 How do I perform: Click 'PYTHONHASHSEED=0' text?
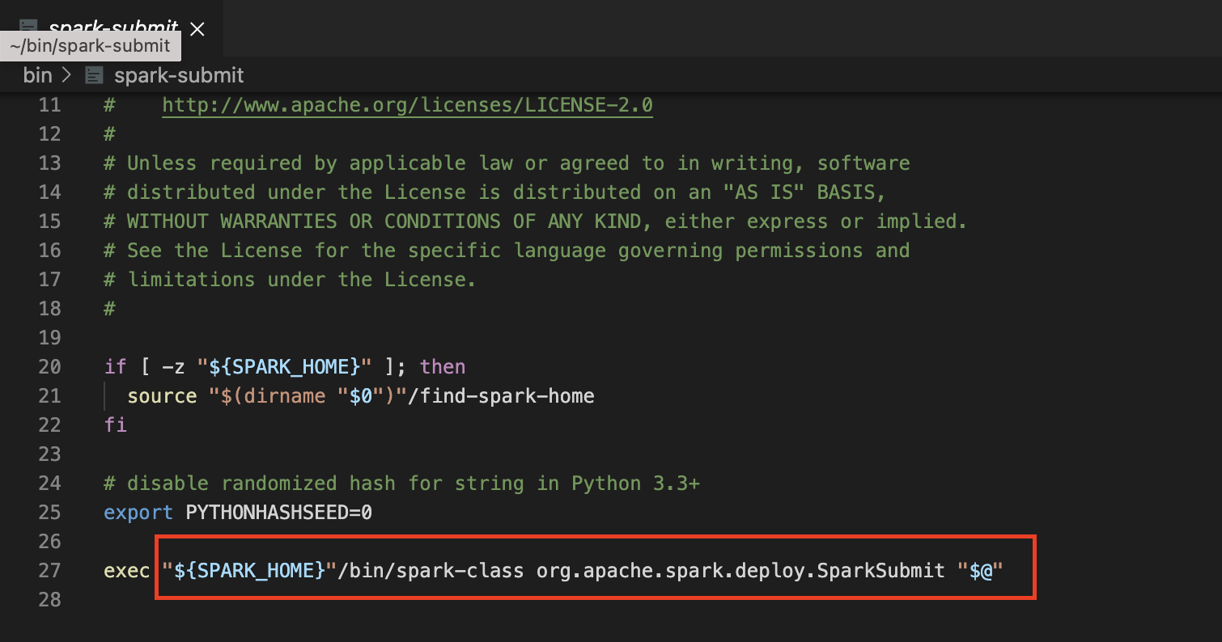[x=279, y=513]
